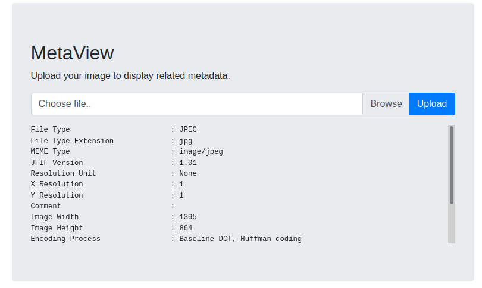Click the File Type Extension jpg value

(x=186, y=141)
